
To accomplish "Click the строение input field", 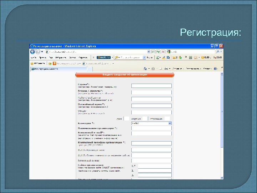I will pyautogui.click(x=167, y=119).
